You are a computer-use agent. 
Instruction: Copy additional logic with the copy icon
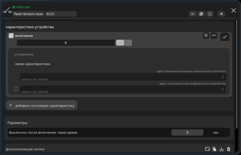(x=214, y=149)
